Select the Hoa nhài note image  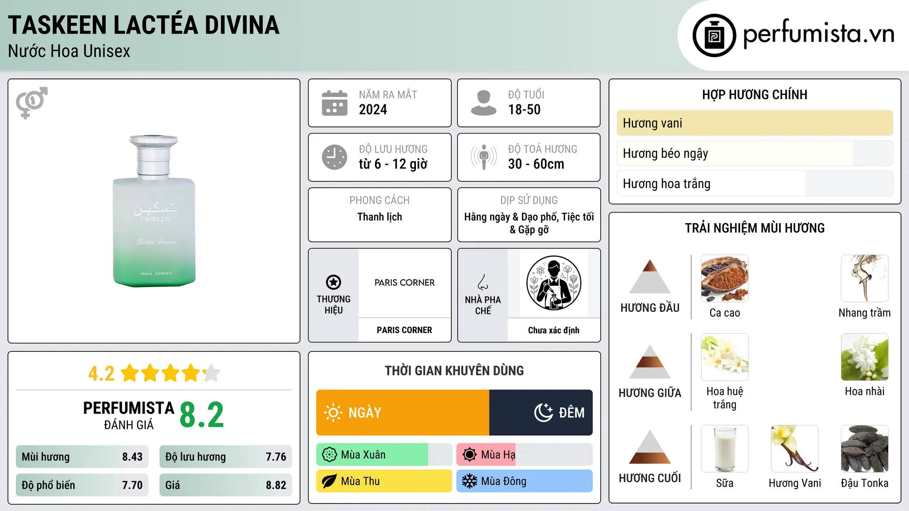tap(865, 357)
